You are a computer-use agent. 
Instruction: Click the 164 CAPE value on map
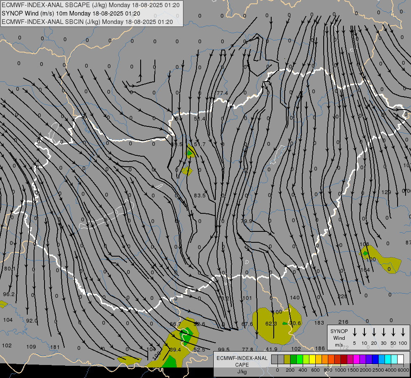coord(365,270)
